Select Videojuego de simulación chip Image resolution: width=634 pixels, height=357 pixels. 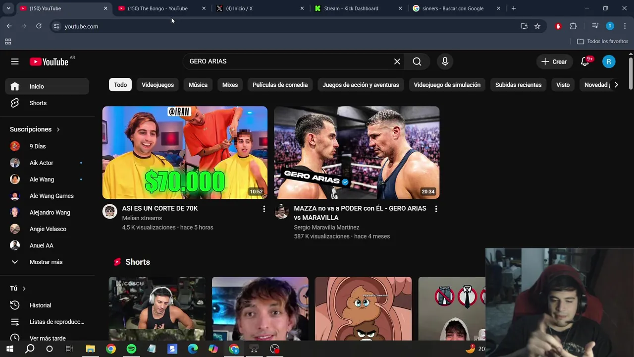(447, 85)
